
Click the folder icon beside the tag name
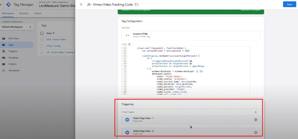(136, 5)
